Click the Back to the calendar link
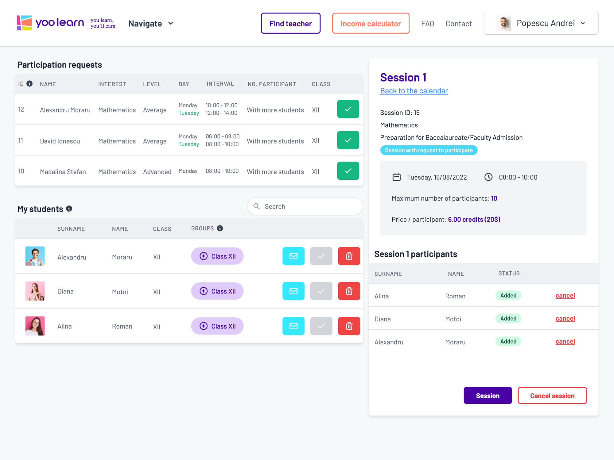Image resolution: width=614 pixels, height=460 pixels. pos(414,91)
